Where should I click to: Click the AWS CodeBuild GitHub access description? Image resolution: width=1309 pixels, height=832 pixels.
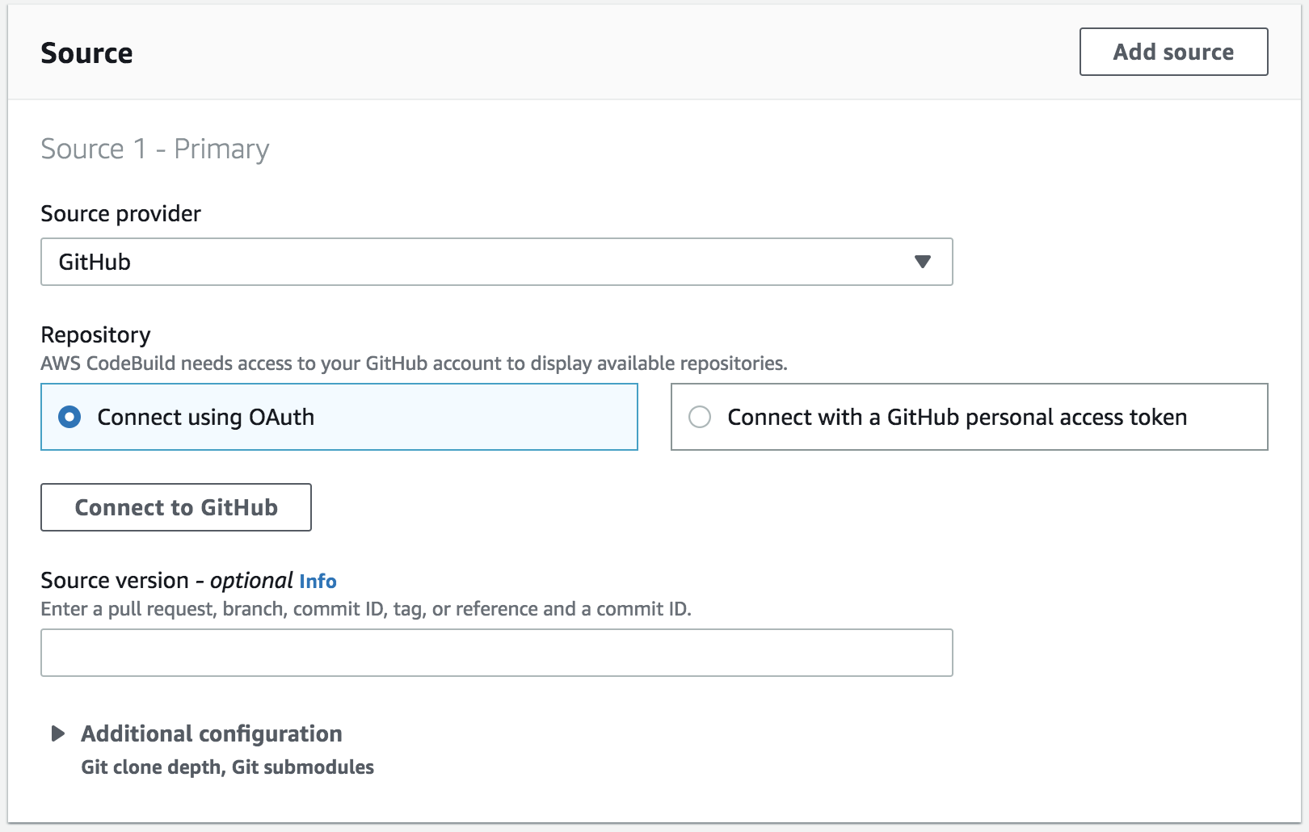click(414, 363)
